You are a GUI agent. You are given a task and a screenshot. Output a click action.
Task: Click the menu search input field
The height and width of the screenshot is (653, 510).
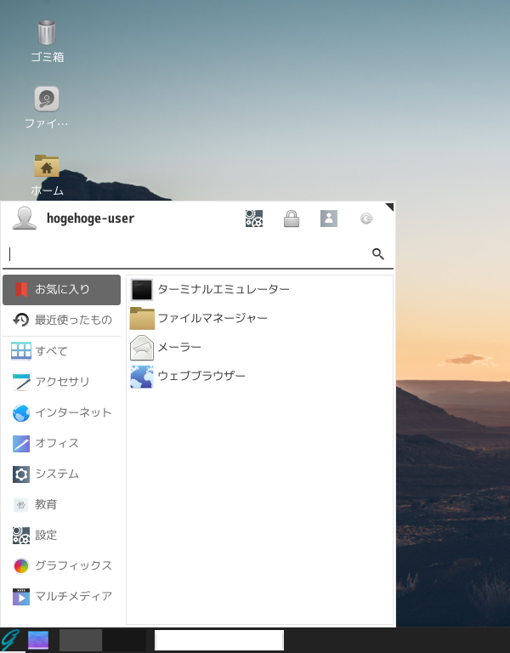188,253
